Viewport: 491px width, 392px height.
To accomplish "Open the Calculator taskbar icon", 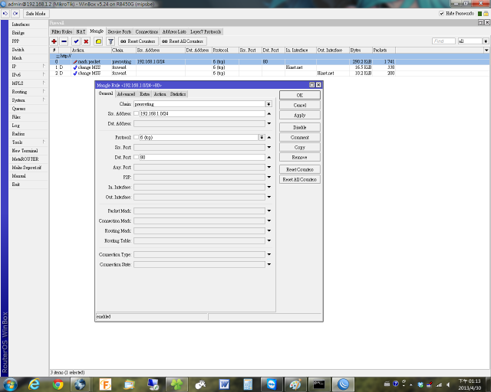I will tap(248, 384).
